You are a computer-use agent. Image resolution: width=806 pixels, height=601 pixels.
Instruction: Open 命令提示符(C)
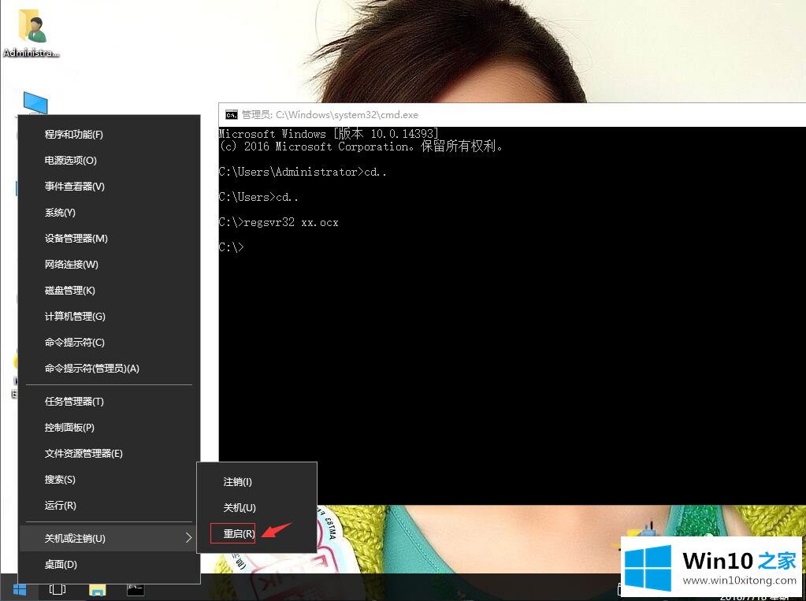(109, 343)
